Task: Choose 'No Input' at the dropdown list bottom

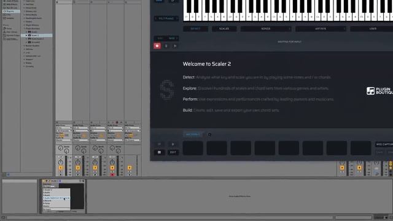Action: point(56,209)
